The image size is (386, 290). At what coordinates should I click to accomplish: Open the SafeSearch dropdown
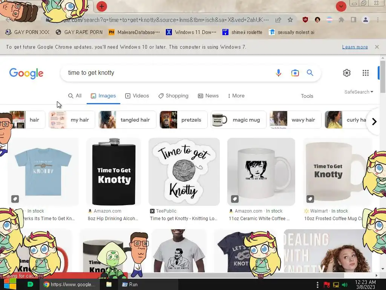click(359, 92)
